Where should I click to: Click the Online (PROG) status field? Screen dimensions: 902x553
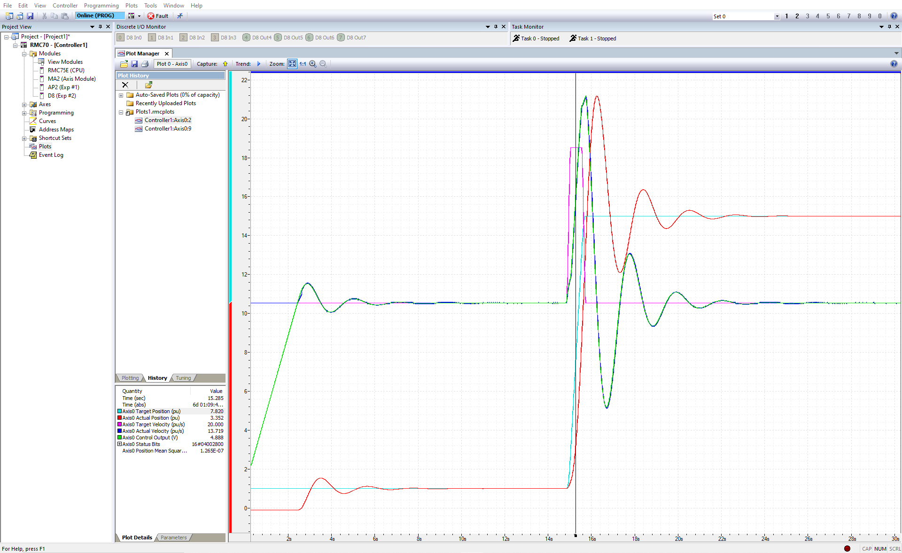(x=99, y=15)
